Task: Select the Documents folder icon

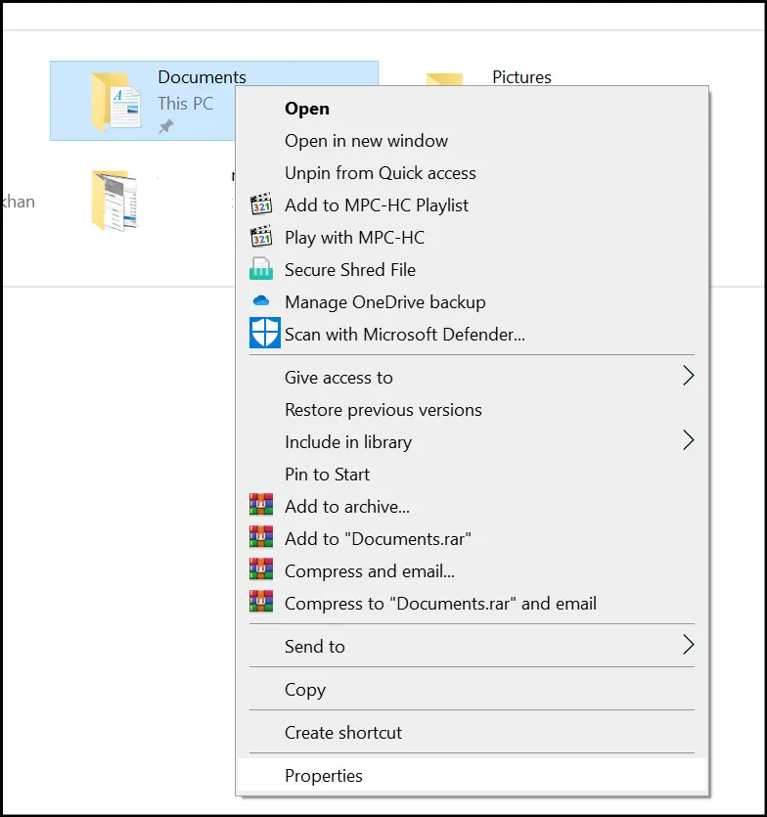Action: pyautogui.click(x=115, y=101)
